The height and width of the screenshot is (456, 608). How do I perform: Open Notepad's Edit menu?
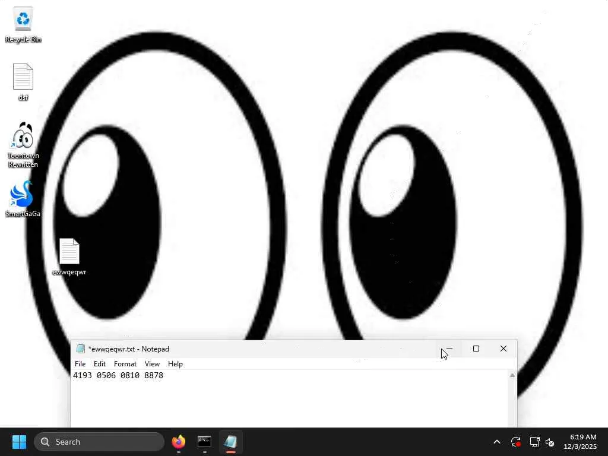[x=99, y=364]
